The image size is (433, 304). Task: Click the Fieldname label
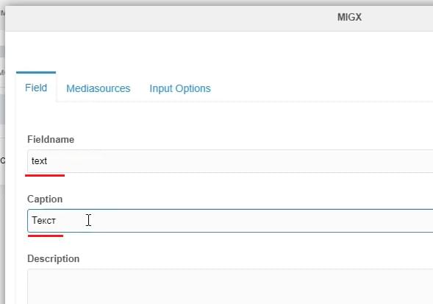pyautogui.click(x=51, y=139)
